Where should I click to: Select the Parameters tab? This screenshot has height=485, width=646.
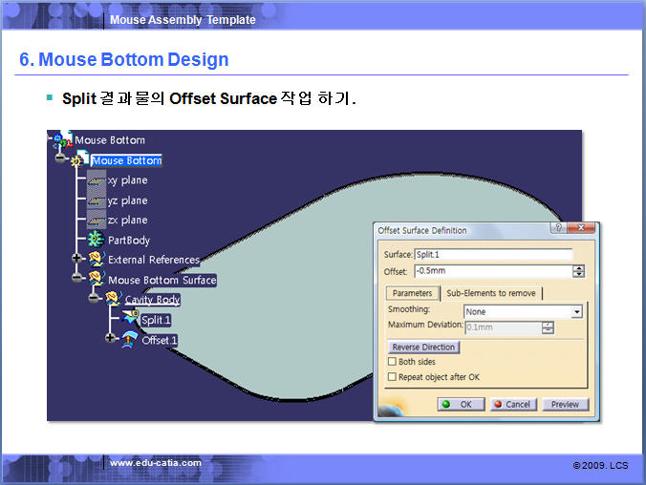pos(412,293)
